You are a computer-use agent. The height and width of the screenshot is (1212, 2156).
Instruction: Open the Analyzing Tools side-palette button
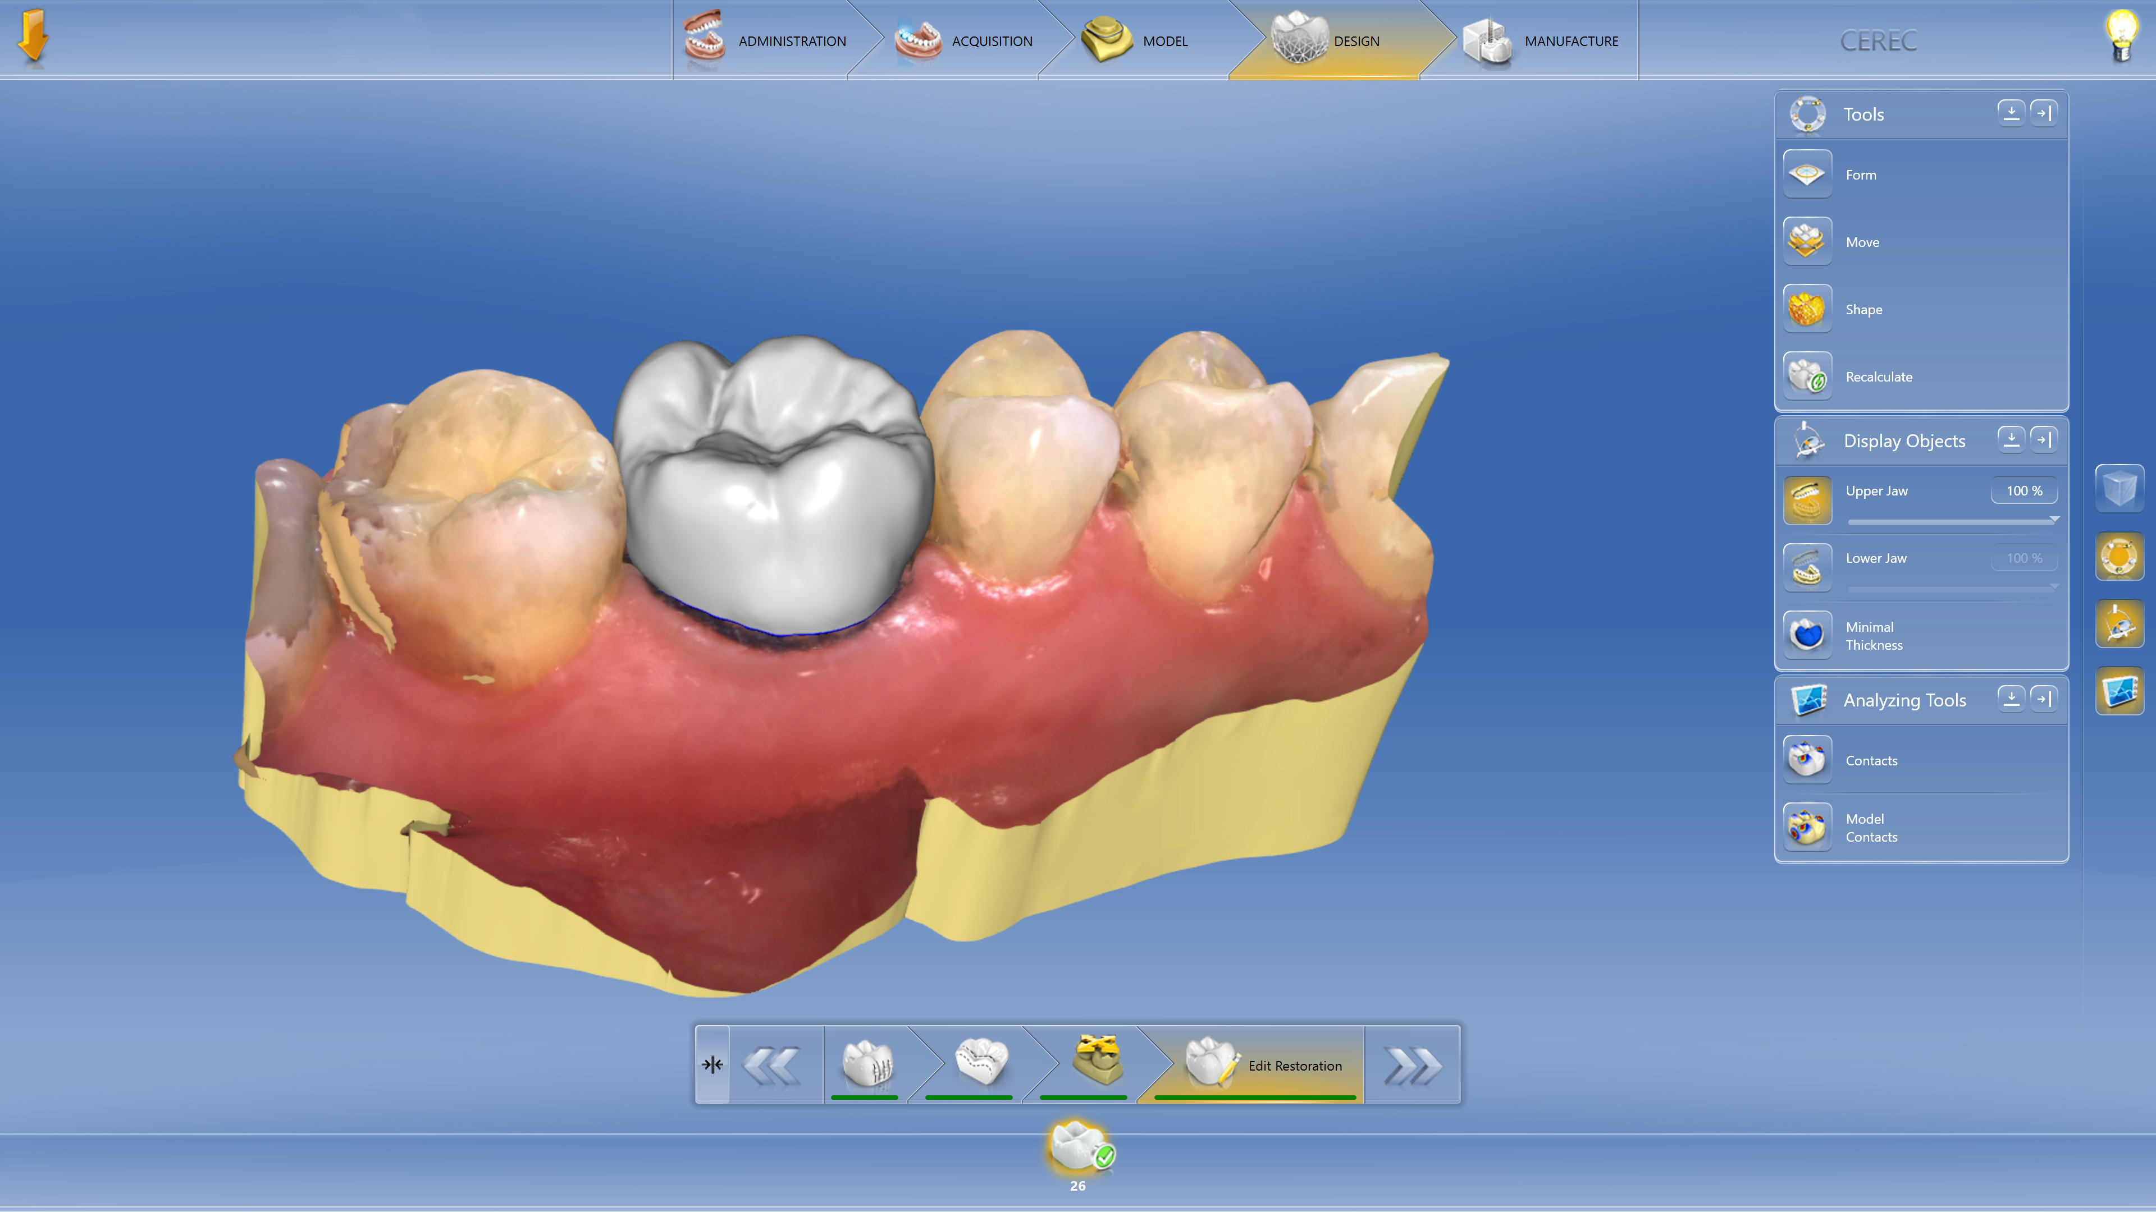2119,691
